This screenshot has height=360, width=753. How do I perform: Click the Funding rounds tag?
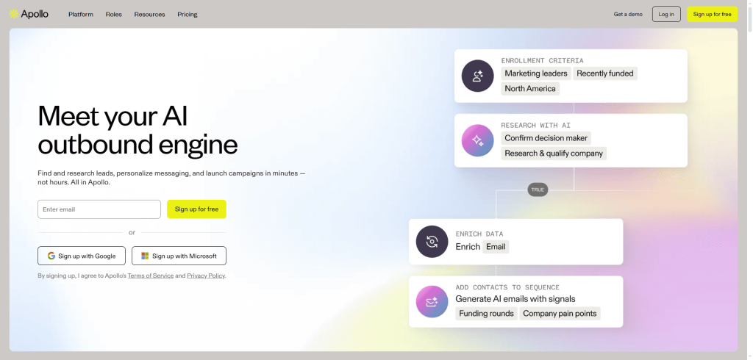click(x=487, y=314)
